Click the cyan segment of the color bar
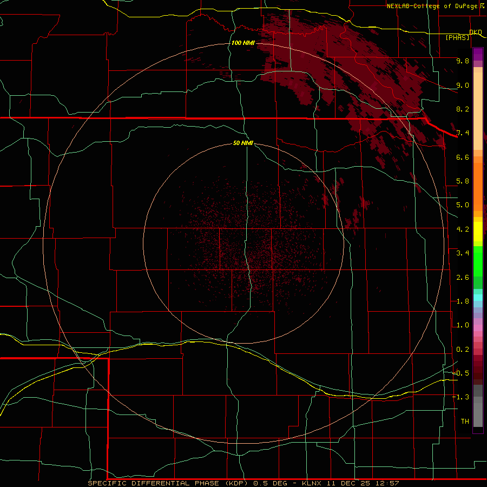 point(478,298)
